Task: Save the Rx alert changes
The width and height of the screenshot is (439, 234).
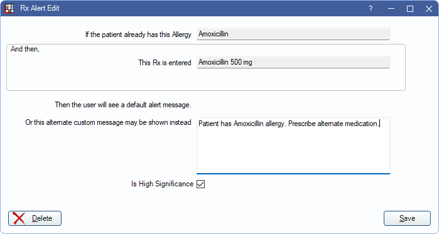Action: (407, 218)
